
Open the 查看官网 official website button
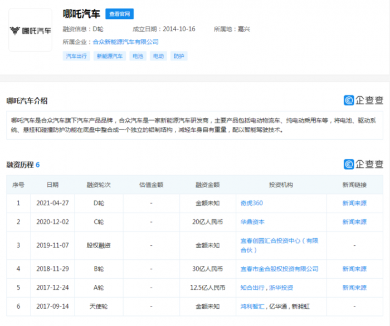tap(119, 14)
